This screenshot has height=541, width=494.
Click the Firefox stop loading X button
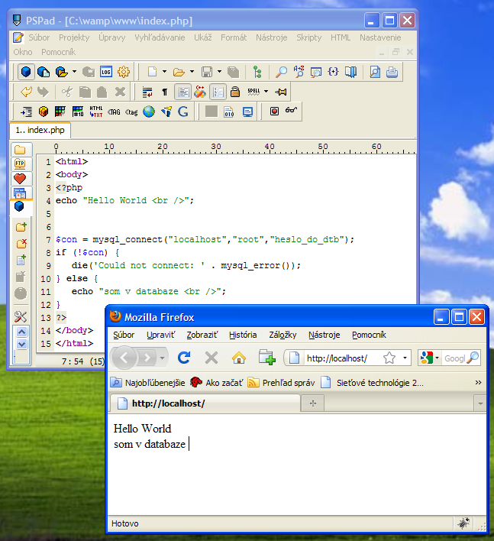[211, 358]
